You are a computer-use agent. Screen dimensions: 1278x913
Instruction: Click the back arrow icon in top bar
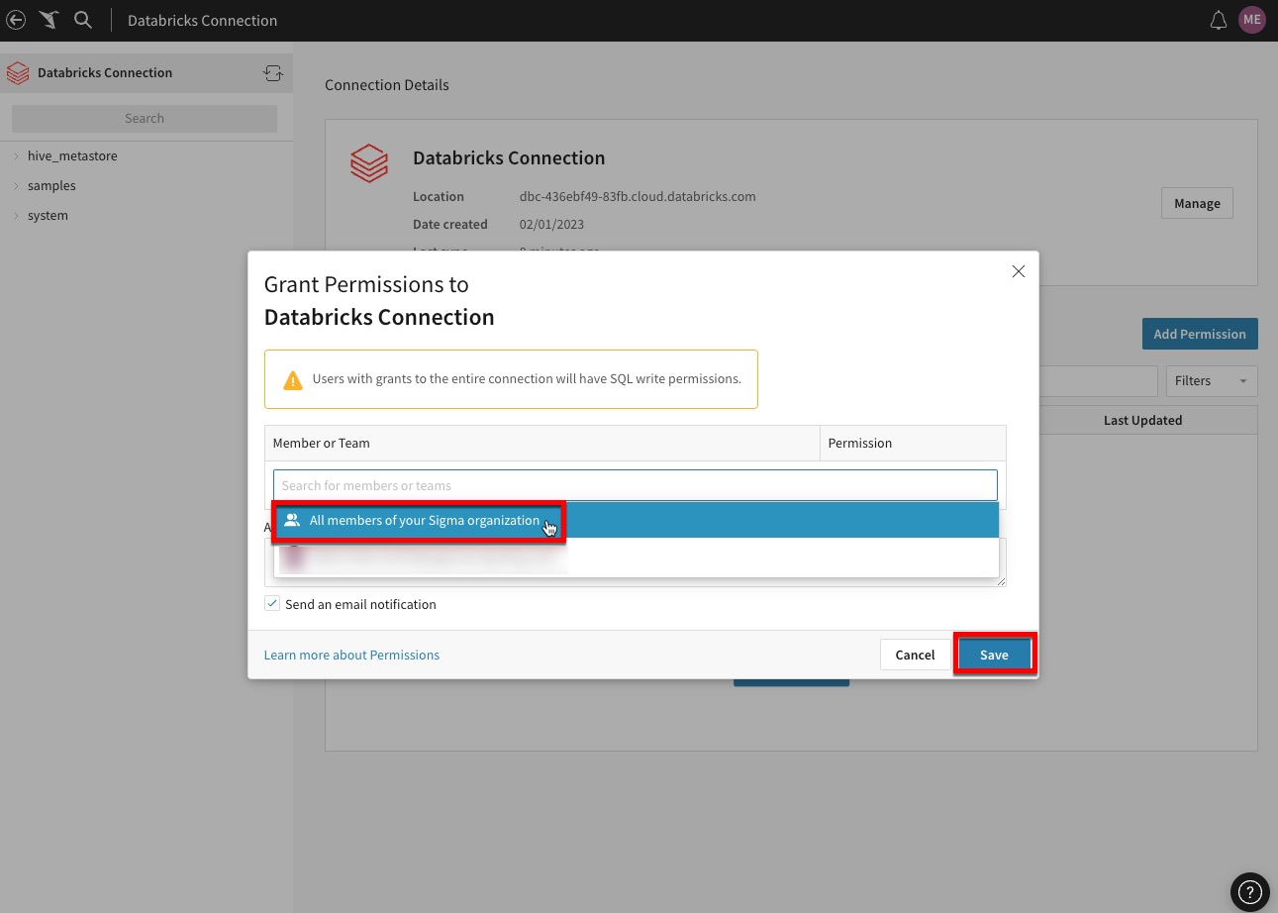pos(16,20)
